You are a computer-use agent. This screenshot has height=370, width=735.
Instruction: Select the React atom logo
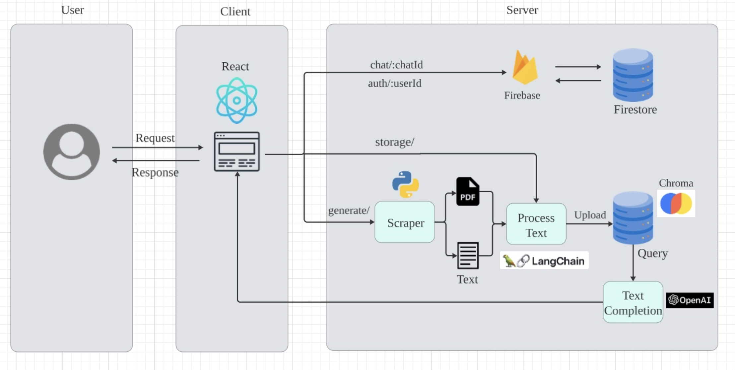click(236, 100)
